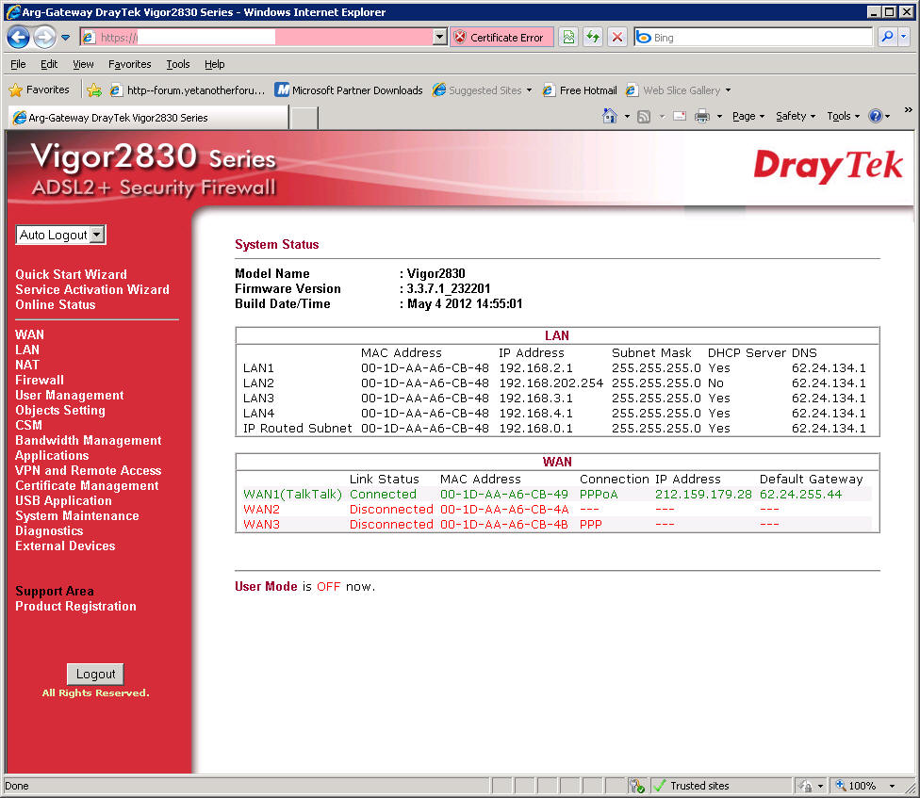The width and height of the screenshot is (920, 798).
Task: Open Free Hotmail favorite link
Action: tap(580, 90)
